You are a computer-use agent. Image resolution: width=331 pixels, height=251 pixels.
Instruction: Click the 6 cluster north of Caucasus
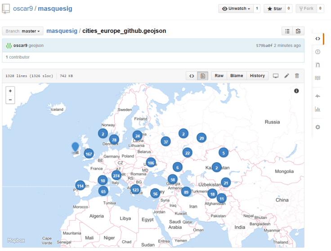pyautogui.click(x=178, y=167)
